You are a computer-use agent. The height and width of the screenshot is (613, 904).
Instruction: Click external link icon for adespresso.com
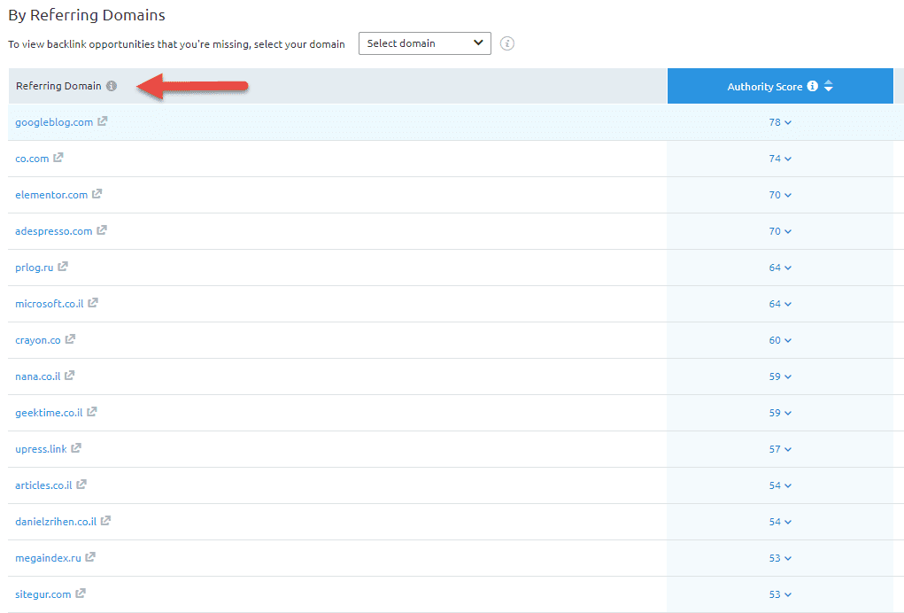click(102, 230)
